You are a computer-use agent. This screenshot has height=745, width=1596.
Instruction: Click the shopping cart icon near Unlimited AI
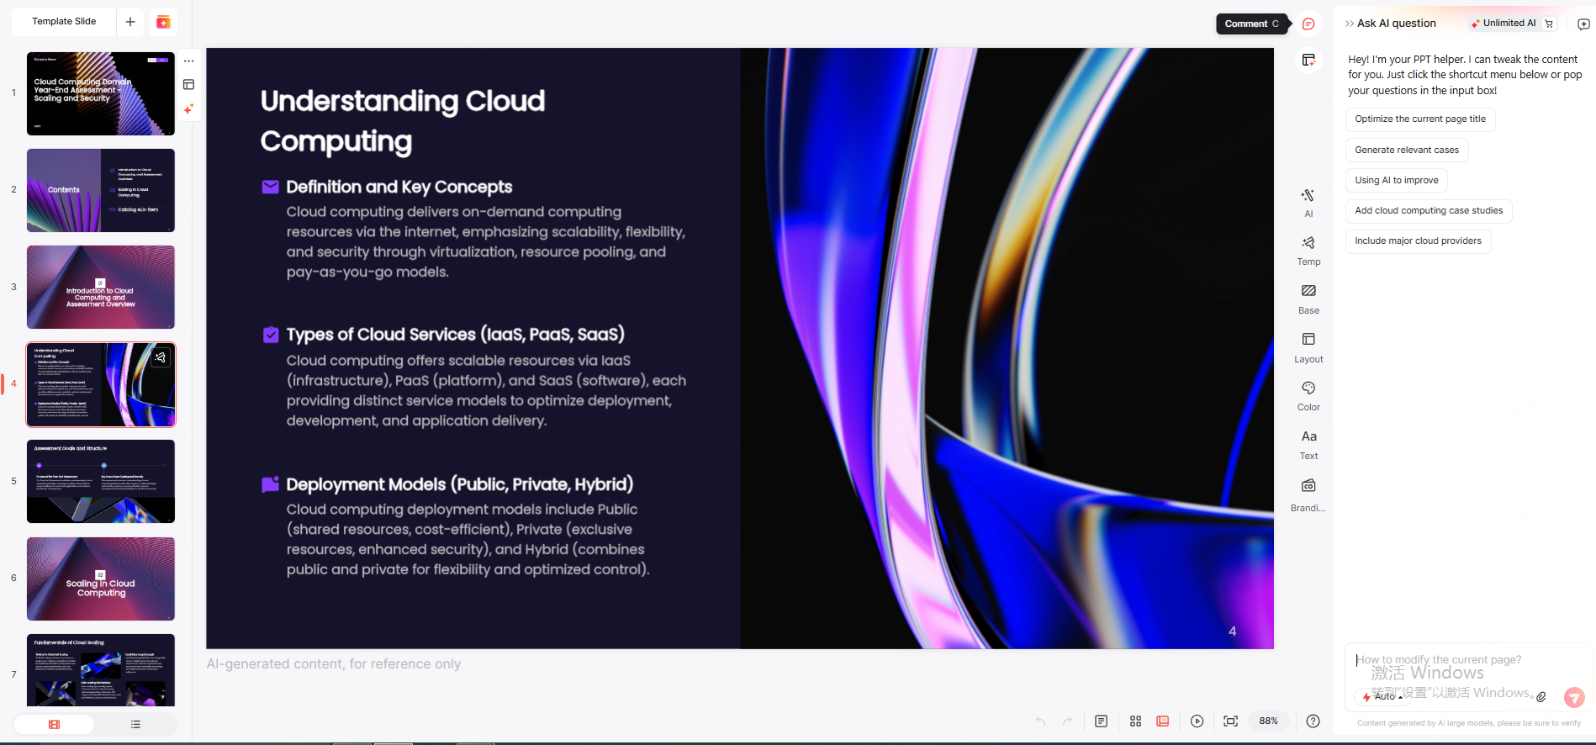click(x=1550, y=24)
